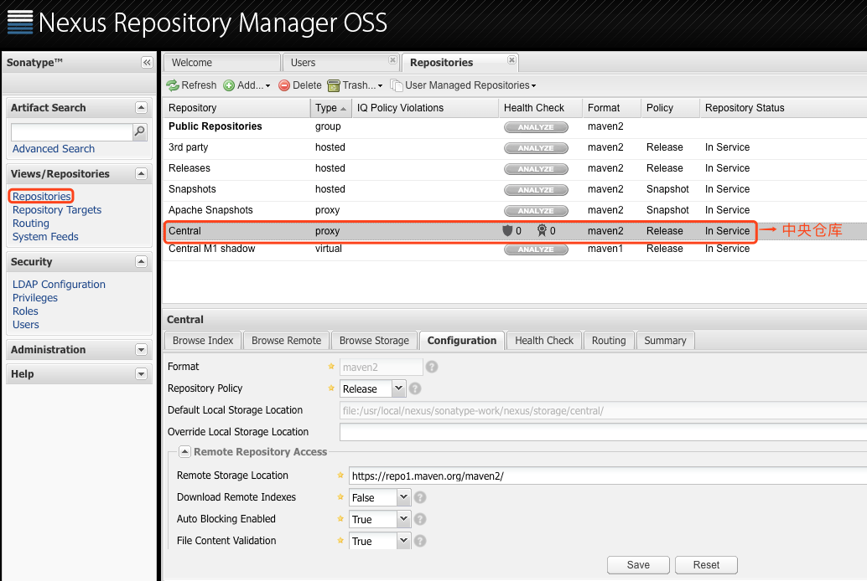Analyze Releases repository
Image resolution: width=867 pixels, height=581 pixels.
(x=536, y=169)
